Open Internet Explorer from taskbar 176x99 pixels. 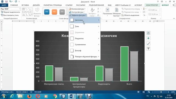tap(12, 96)
